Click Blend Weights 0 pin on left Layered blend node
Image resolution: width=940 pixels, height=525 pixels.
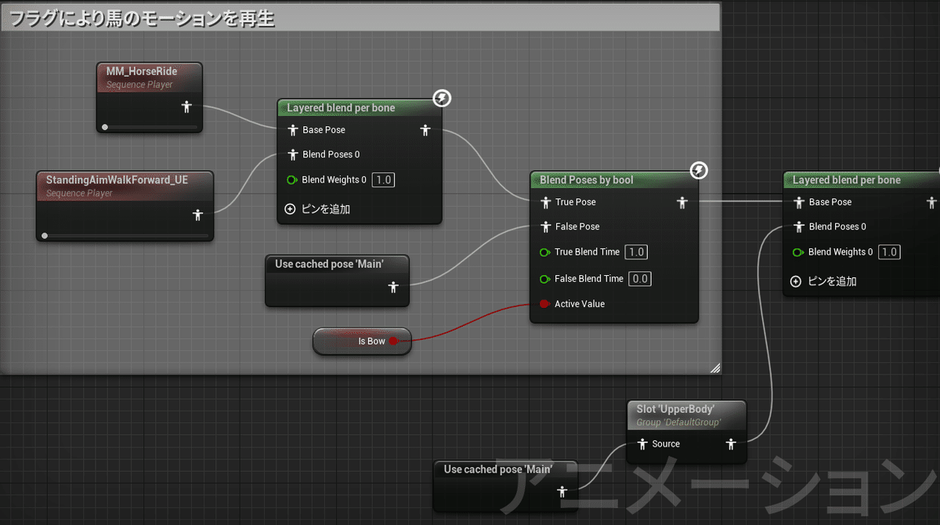point(291,180)
